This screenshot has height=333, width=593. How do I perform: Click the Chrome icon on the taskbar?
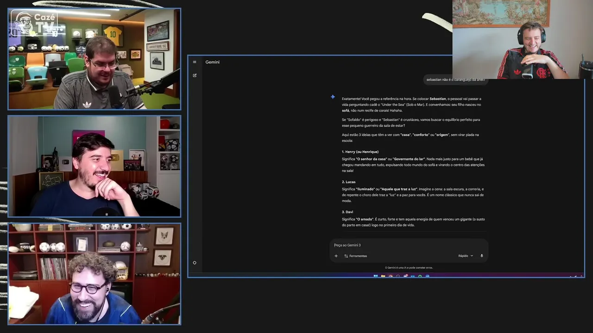[x=391, y=276]
